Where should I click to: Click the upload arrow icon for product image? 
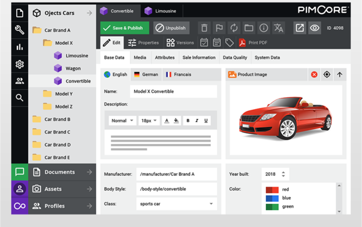pyautogui.click(x=340, y=74)
